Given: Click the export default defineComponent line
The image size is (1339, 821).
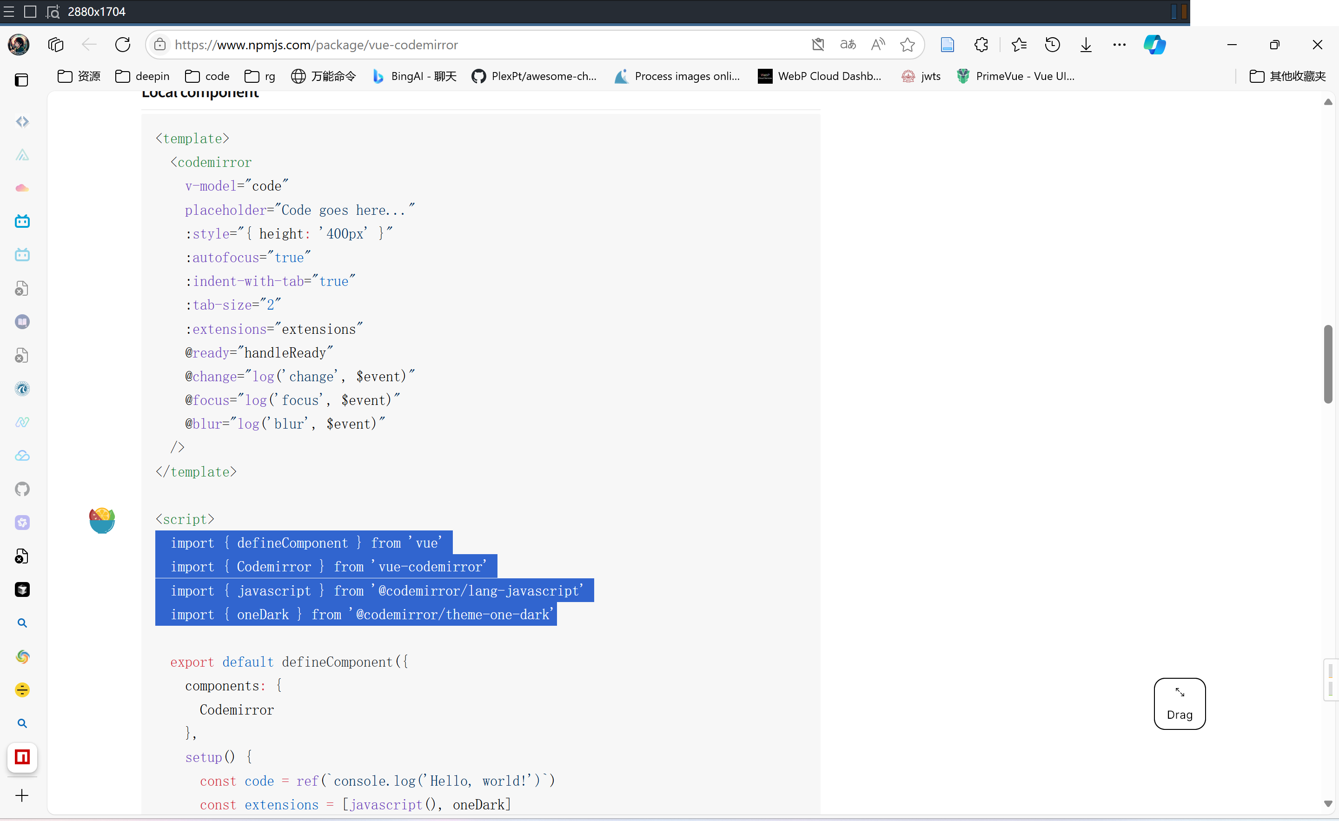Looking at the screenshot, I should (289, 662).
